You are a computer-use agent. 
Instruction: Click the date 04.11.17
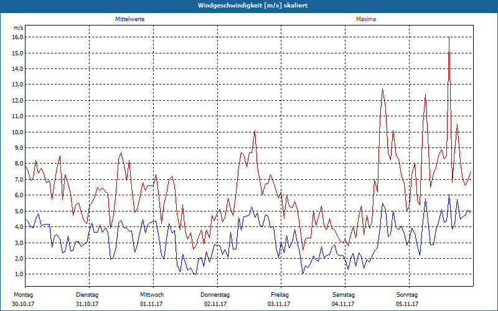tap(343, 304)
